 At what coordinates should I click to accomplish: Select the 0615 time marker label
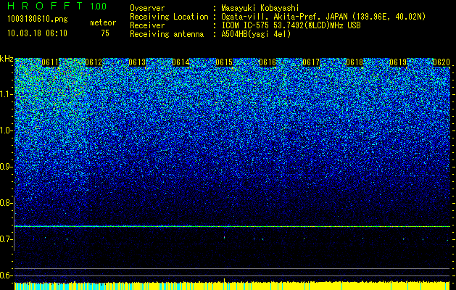(224, 62)
